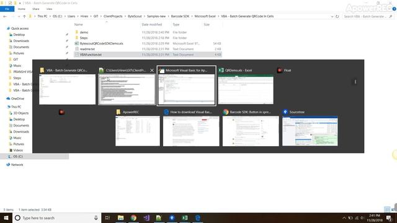The height and width of the screenshot is (223, 397).
Task: Open Network in the sidebar
Action: click(17, 165)
